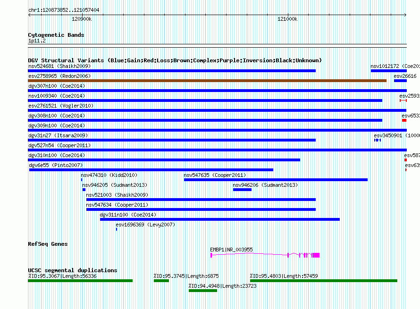The height and width of the screenshot is (309, 420).
Task: Open duplication label %ID:95.3745|Length:6875
Action: [186, 276]
